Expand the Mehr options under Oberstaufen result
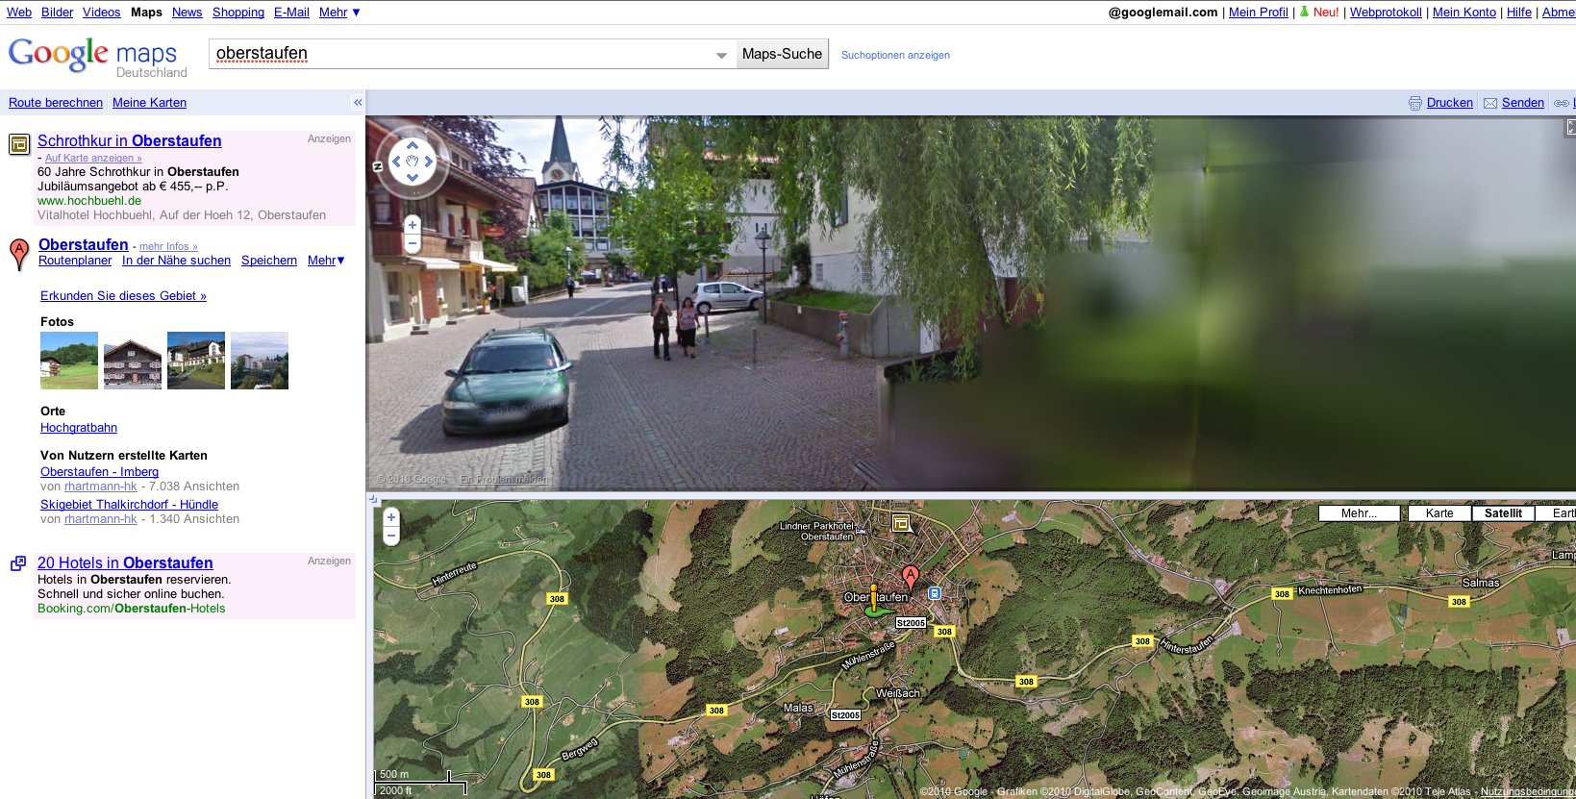The width and height of the screenshot is (1576, 799). (326, 261)
